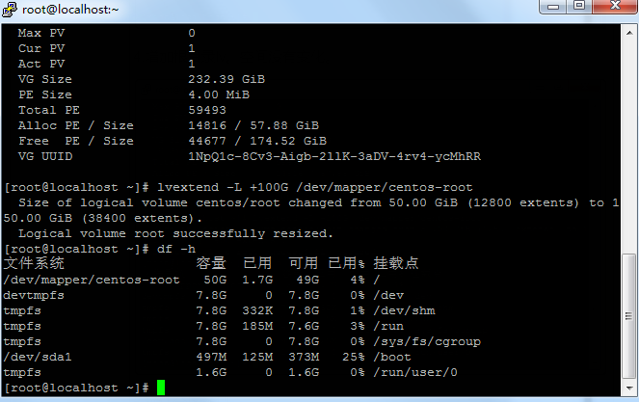Click the vertical scrollbar thumb
639x402 pixels.
629,316
